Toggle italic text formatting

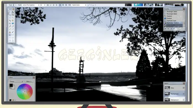(x=51, y=5)
